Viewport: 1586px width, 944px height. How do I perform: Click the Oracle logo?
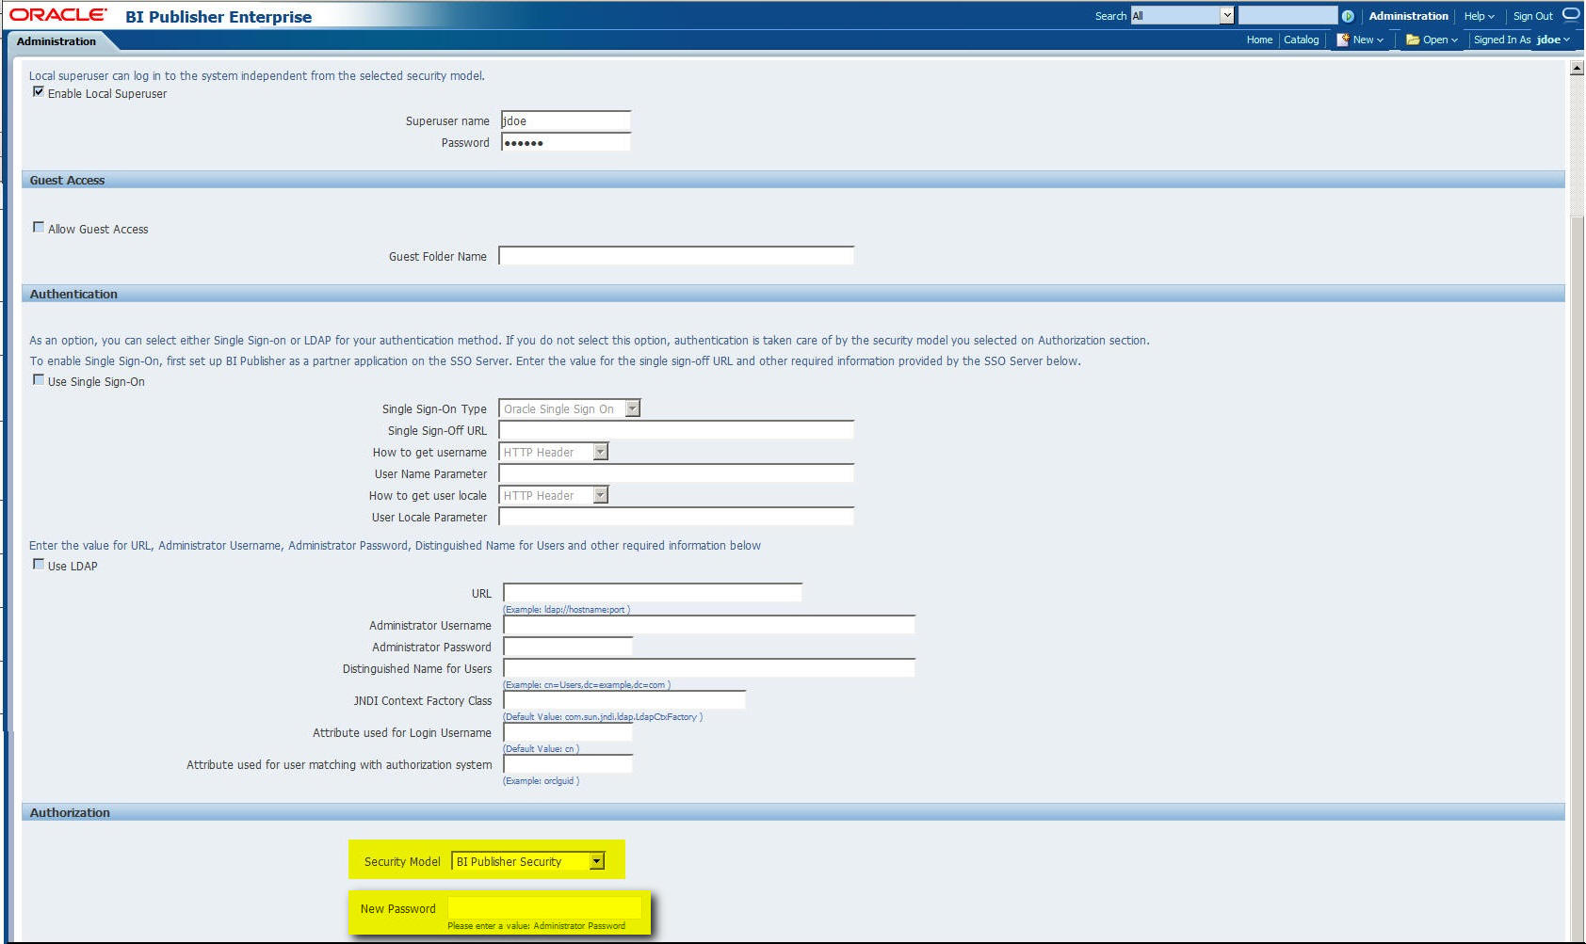point(58,15)
